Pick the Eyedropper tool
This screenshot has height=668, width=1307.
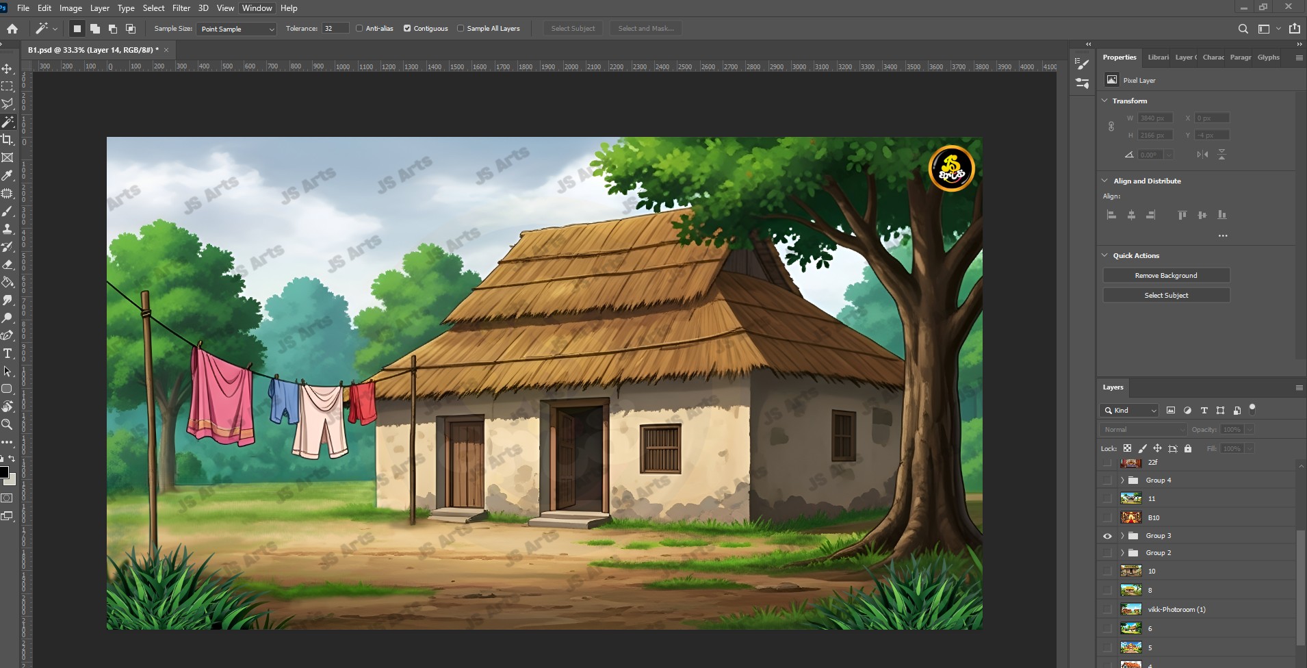point(8,176)
